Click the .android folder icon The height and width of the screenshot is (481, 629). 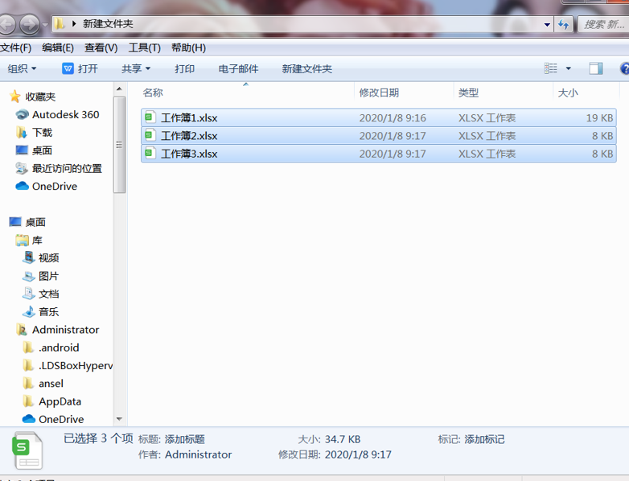pyautogui.click(x=28, y=347)
